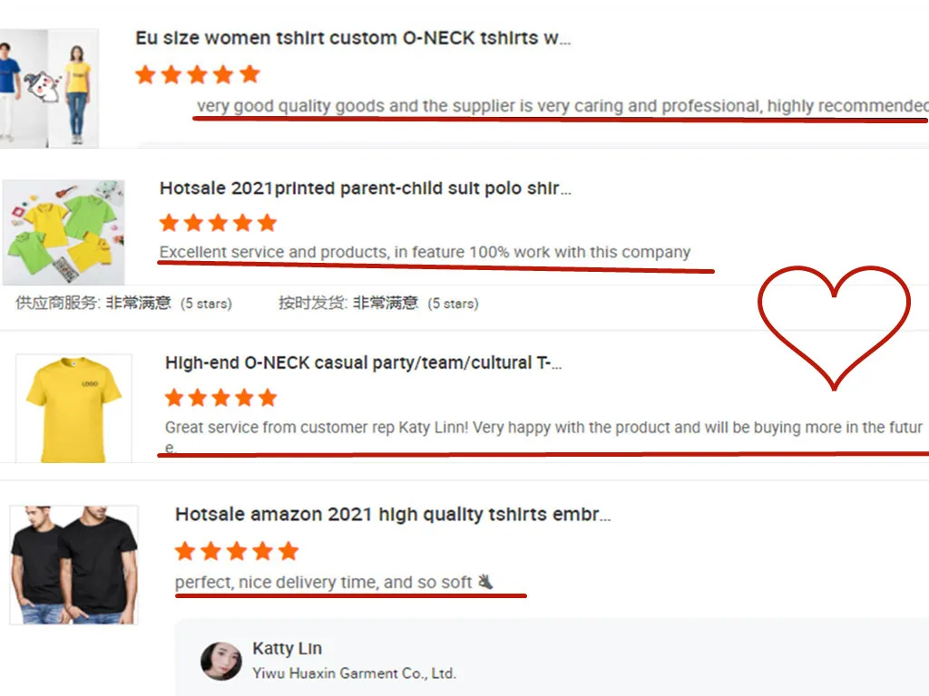Click Yiwu Huaxin Garment Co., Ltd. company name
This screenshot has height=696, width=929.
coord(355,673)
